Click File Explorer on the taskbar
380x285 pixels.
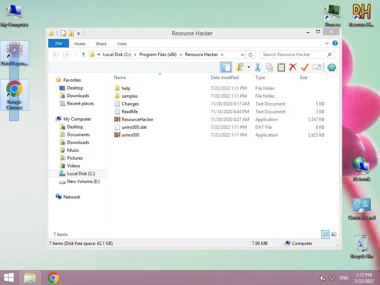tap(30, 278)
